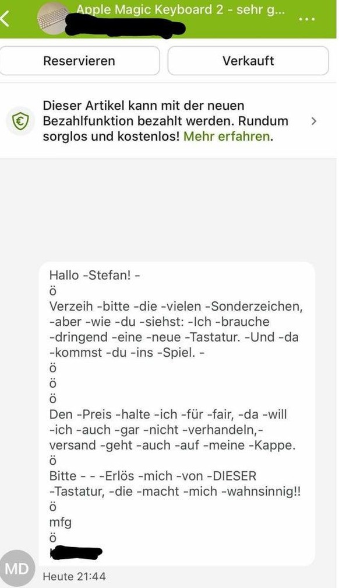Tap the Hallo -Stefan! greeting line
This screenshot has width=339, height=588.
(95, 275)
